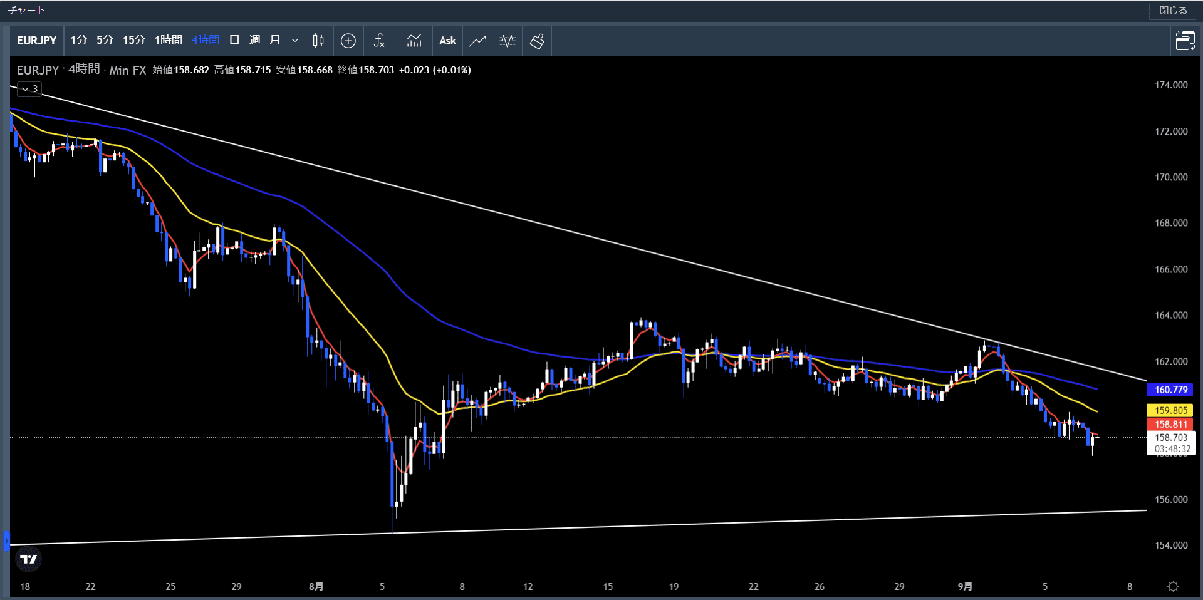Click the 9月 date axis label

pos(965,586)
